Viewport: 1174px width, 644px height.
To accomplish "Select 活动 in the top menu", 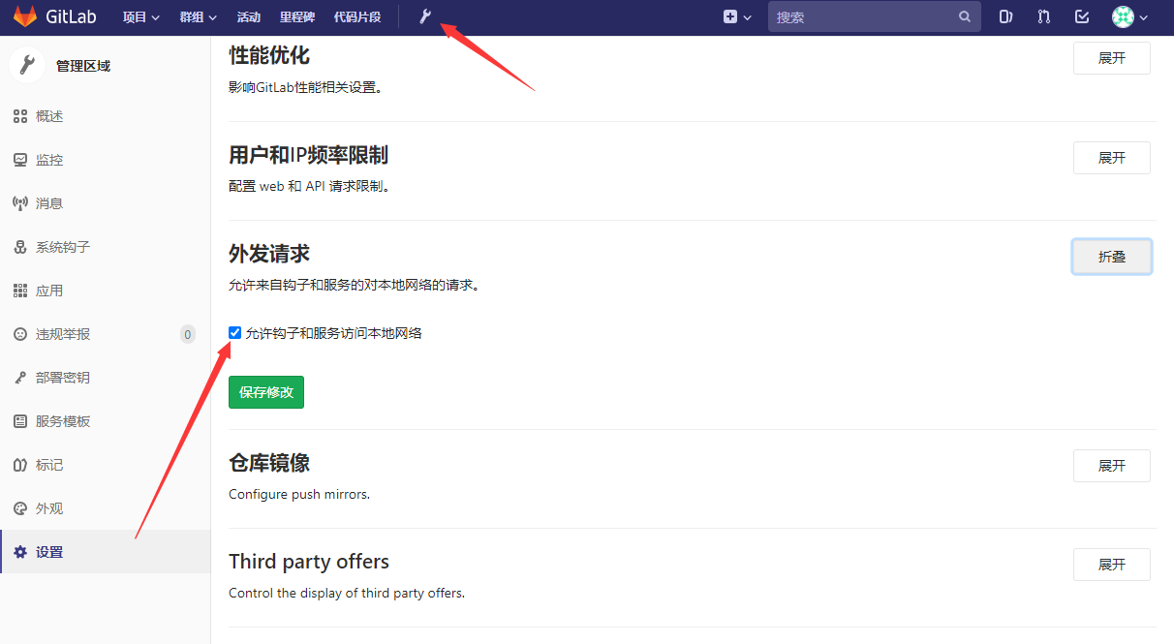I will coord(247,16).
